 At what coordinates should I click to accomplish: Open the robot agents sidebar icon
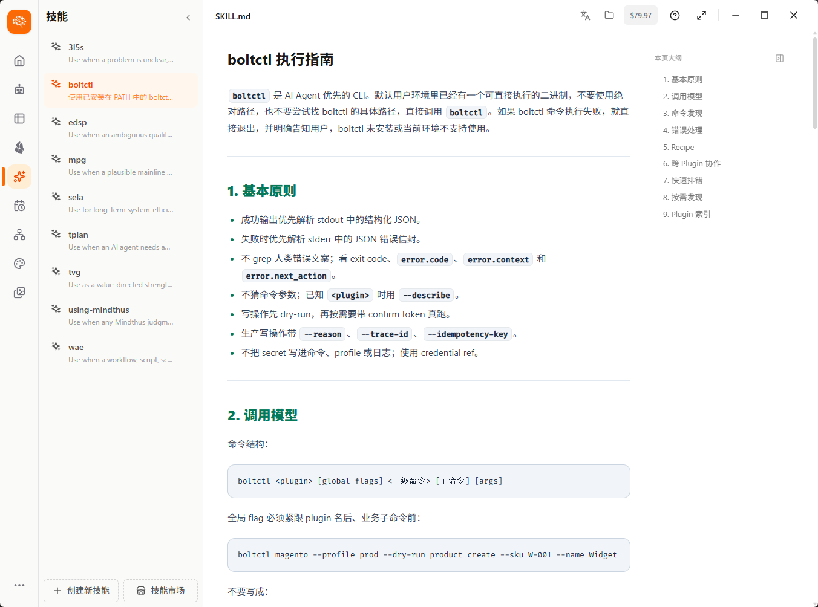click(19, 89)
